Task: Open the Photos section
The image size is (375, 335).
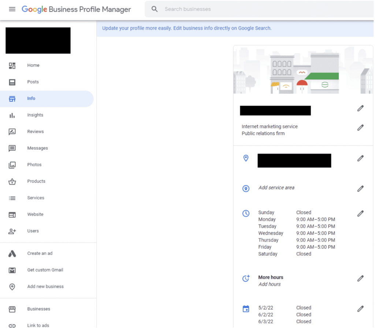Action: [x=34, y=165]
